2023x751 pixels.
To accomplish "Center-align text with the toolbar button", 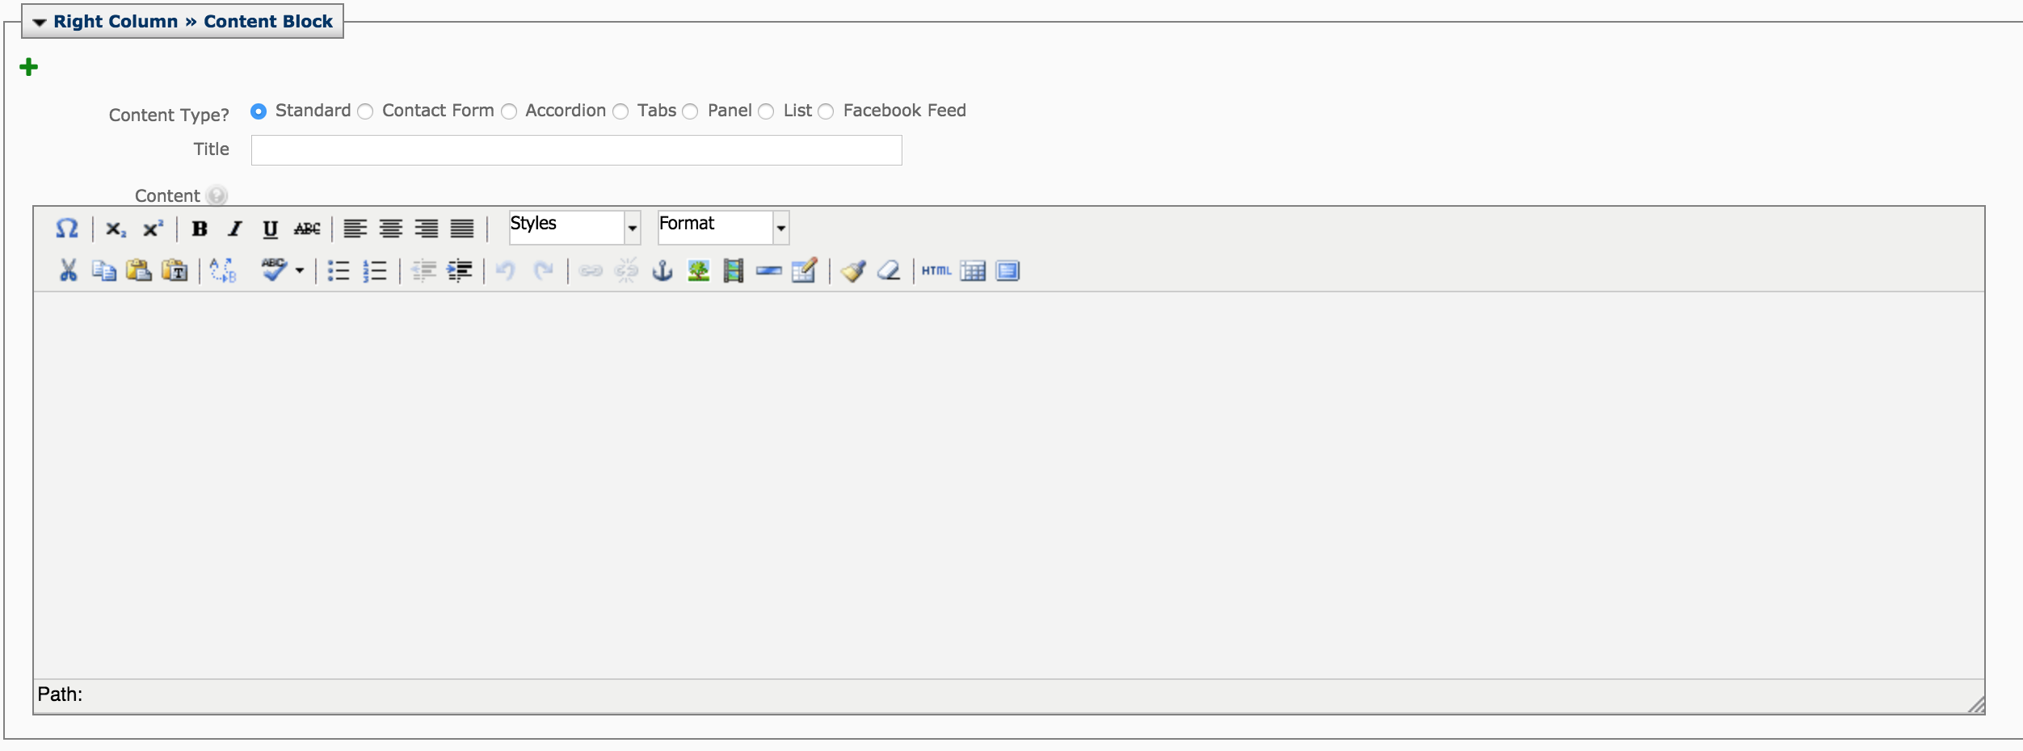I will pyautogui.click(x=391, y=229).
